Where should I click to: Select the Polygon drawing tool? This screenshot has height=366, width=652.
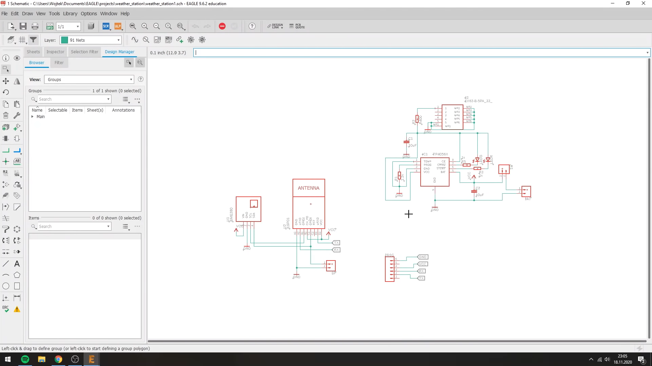click(x=17, y=275)
